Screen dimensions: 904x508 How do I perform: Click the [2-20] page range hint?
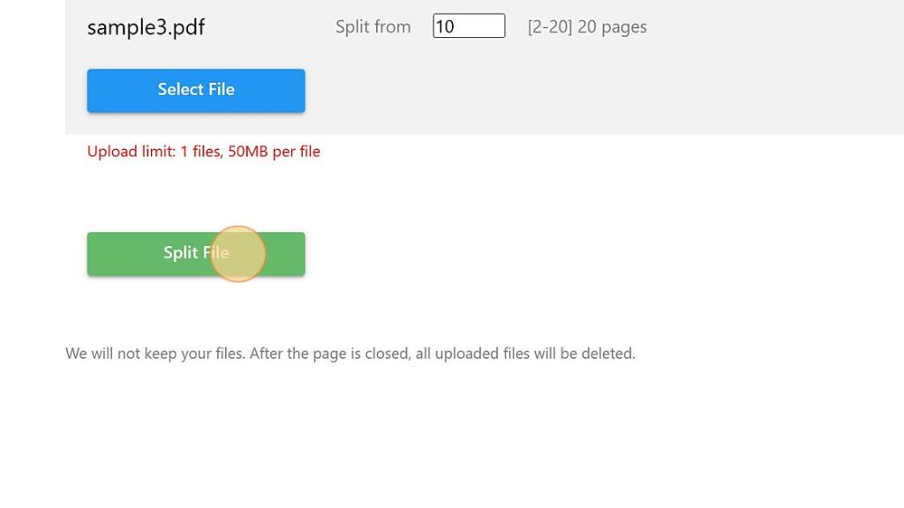pos(549,27)
